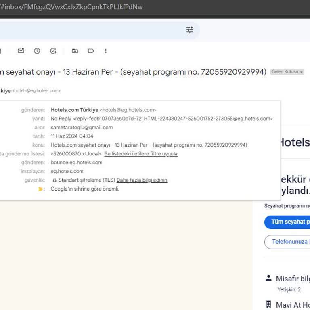Click the No Reply reply-to address

(x=162, y=119)
